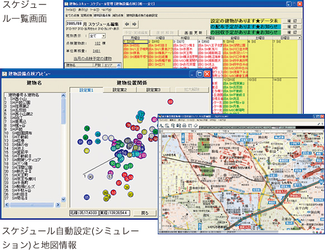Select the eraser icon in map toolbar
Image resolution: width=325 pixels, height=250 pixels.
(196, 126)
